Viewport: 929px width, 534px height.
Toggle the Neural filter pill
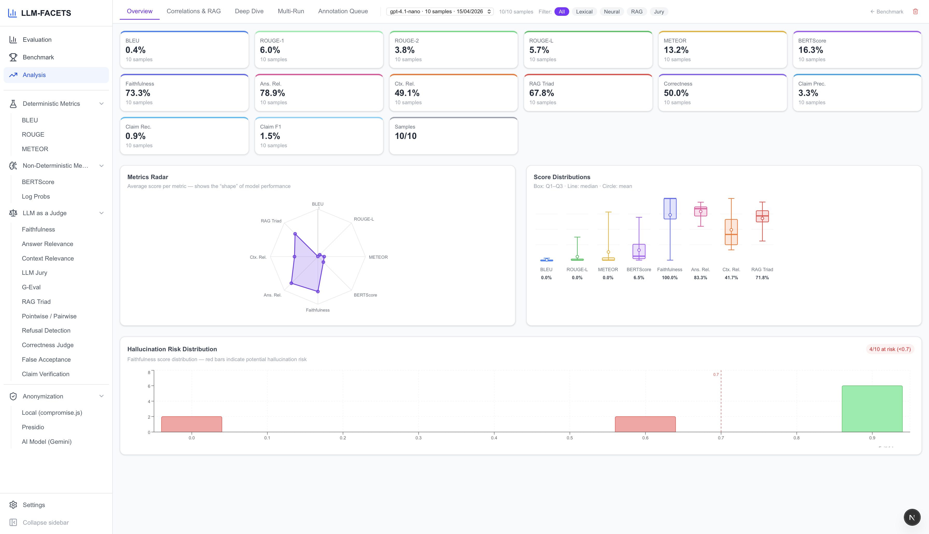pyautogui.click(x=611, y=11)
